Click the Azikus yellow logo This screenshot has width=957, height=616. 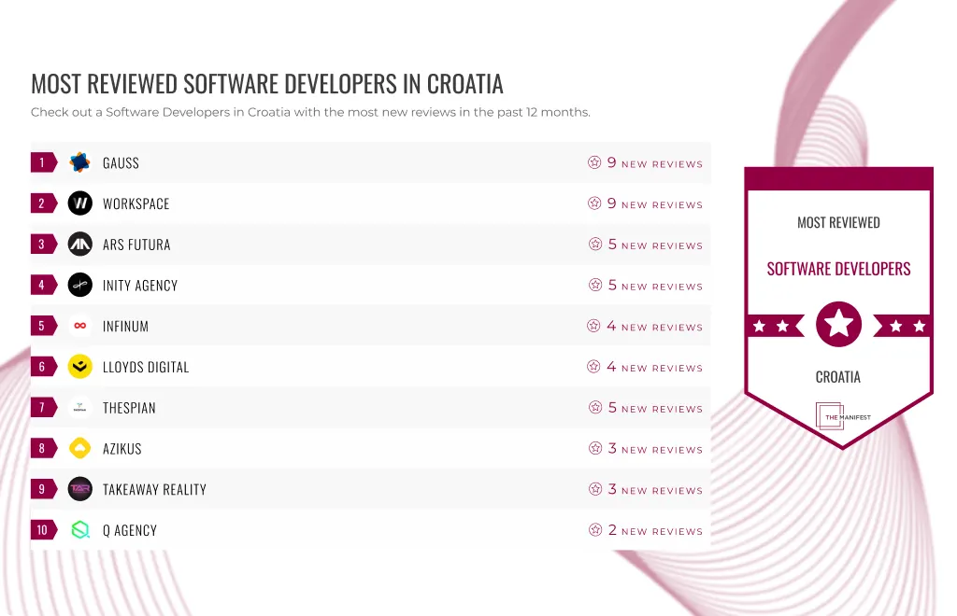coord(80,448)
